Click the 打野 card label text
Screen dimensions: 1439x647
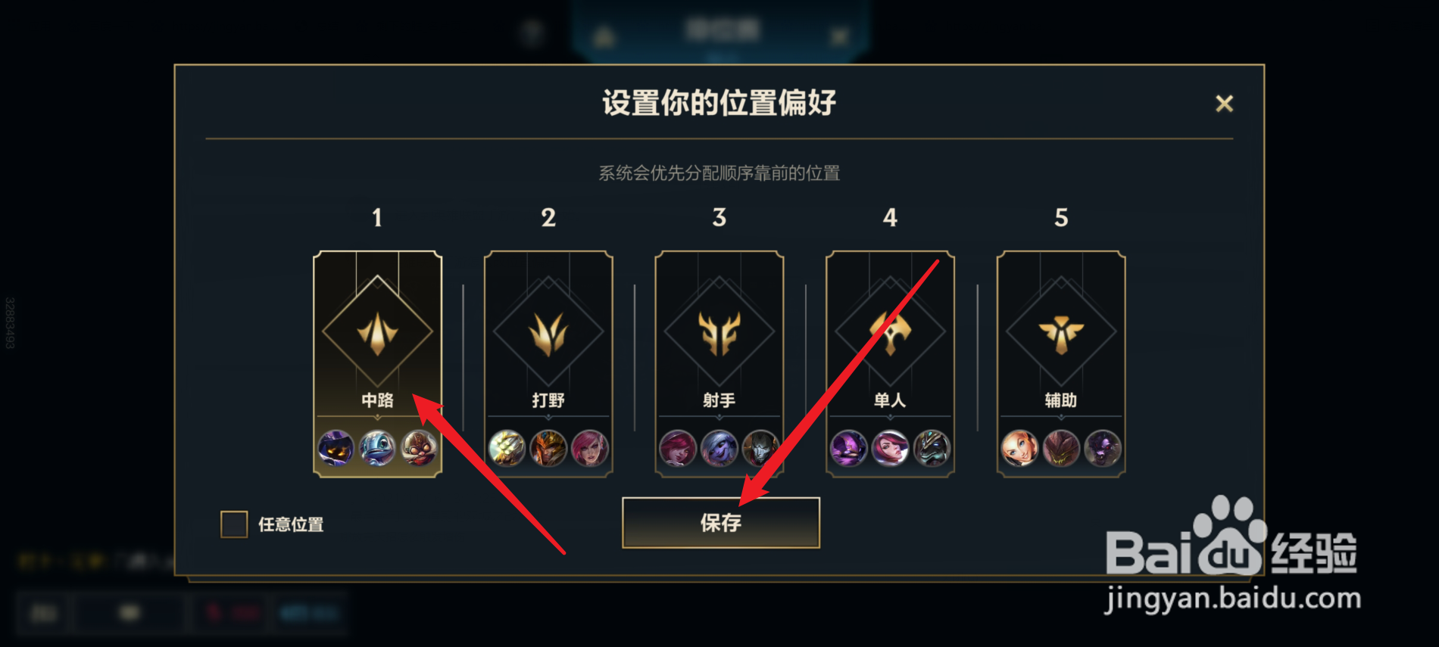(548, 400)
